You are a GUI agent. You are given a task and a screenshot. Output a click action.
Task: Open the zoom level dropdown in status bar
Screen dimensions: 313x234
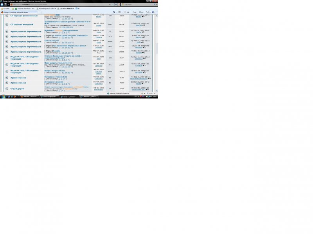tap(155, 94)
